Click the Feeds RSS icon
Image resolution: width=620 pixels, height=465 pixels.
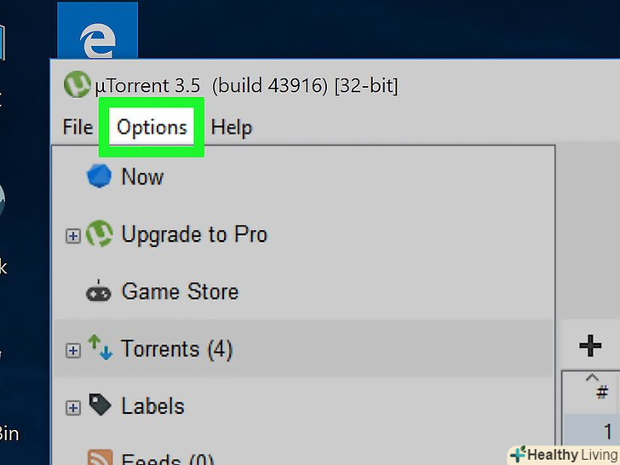100,457
